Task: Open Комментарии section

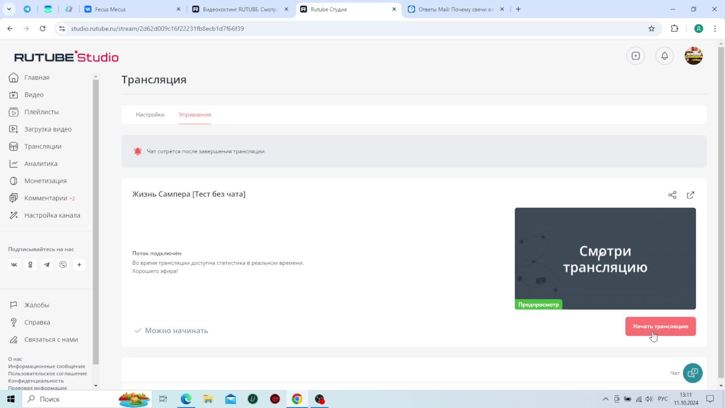Action: click(x=42, y=198)
